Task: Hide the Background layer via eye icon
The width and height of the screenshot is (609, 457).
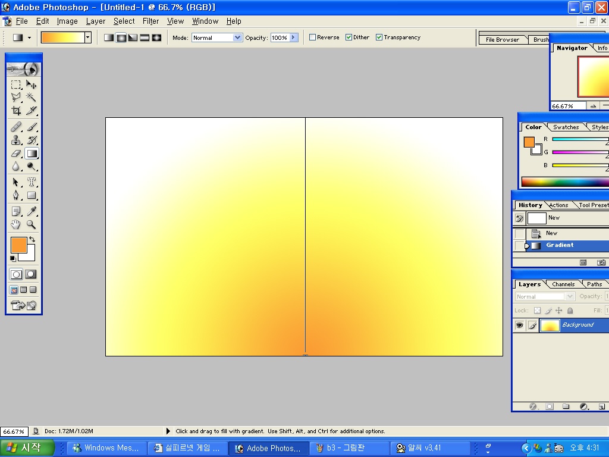Action: point(519,325)
